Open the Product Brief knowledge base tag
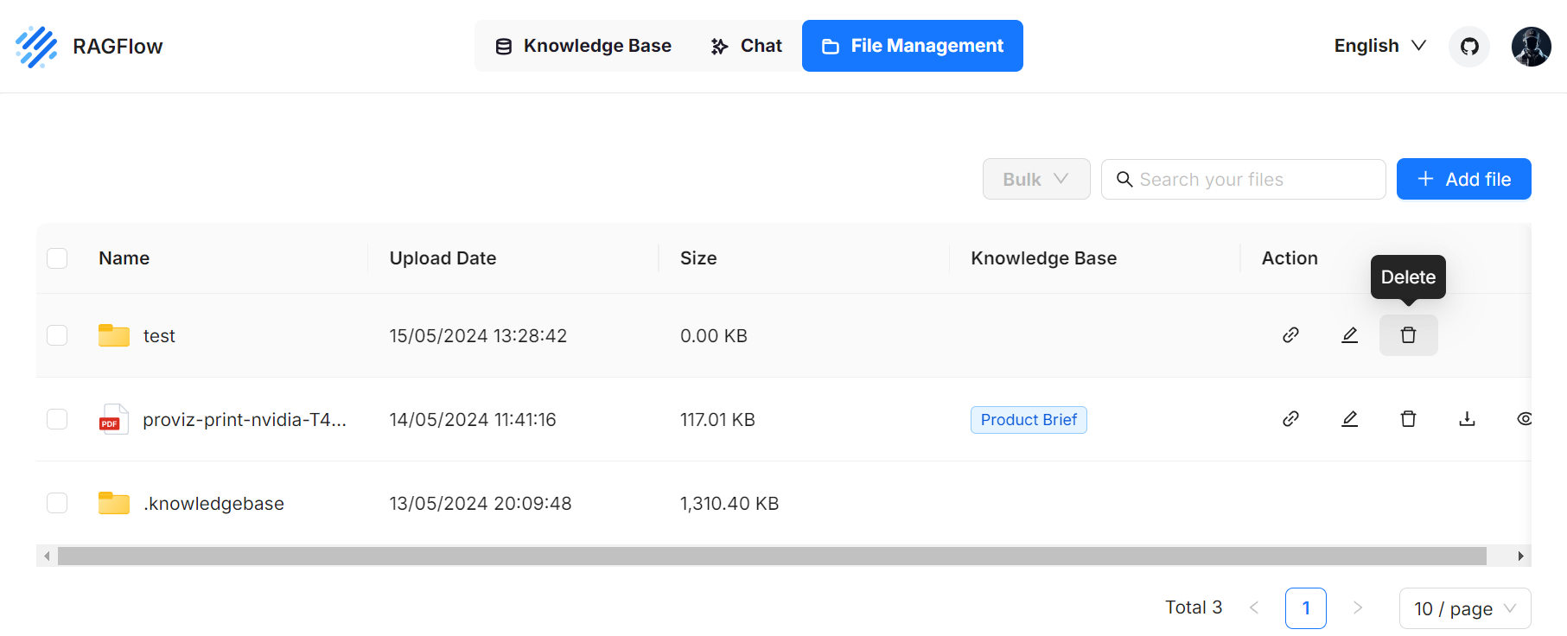This screenshot has height=636, width=1567. (x=1028, y=420)
